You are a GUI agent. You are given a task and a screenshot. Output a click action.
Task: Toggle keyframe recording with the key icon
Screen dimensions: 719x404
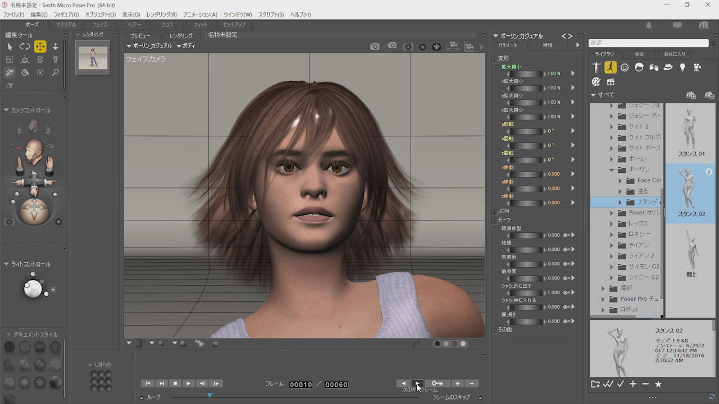click(x=437, y=384)
